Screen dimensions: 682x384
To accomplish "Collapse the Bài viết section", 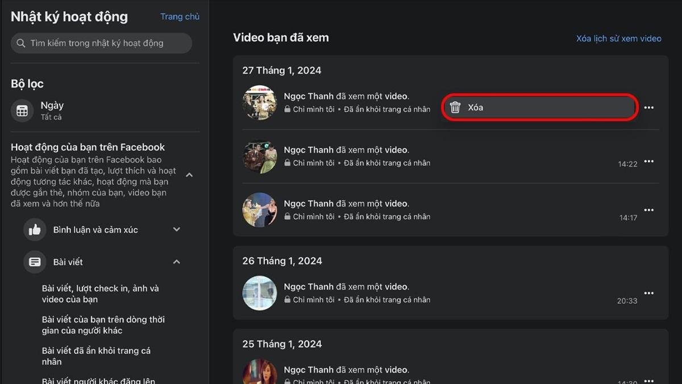I will [x=176, y=262].
